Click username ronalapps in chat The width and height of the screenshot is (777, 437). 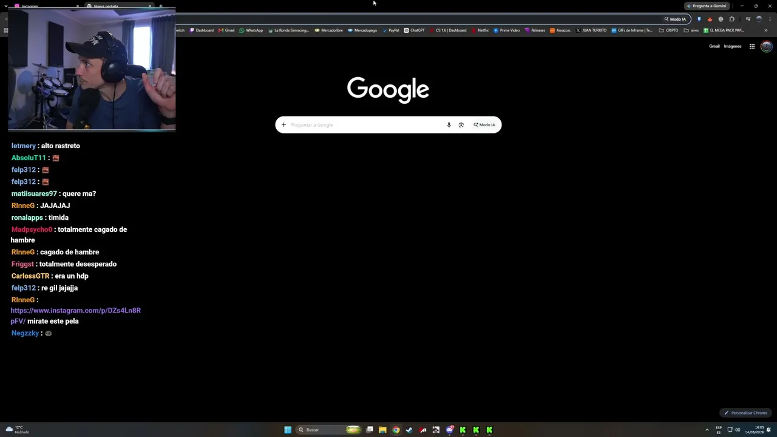[x=27, y=218]
